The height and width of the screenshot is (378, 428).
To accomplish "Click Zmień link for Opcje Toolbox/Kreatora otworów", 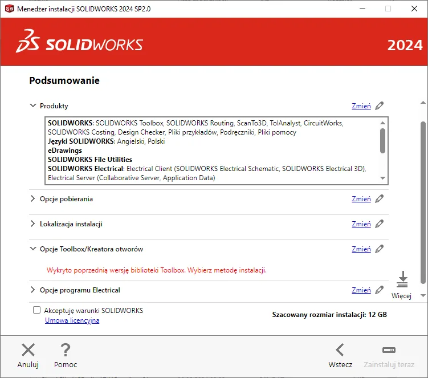I will (x=361, y=249).
